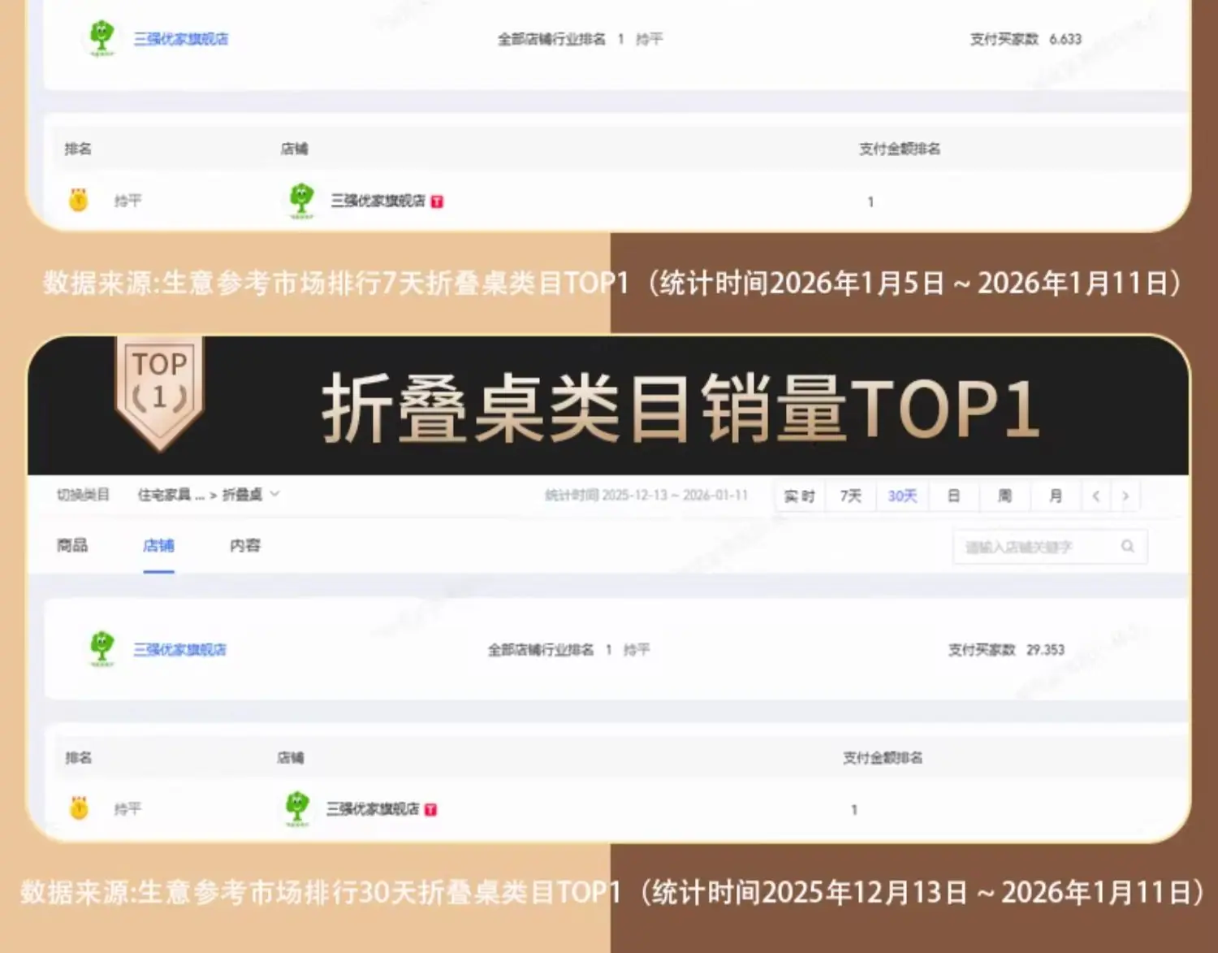Click gold medal icon in upper ranking row
The image size is (1218, 953).
click(78, 200)
